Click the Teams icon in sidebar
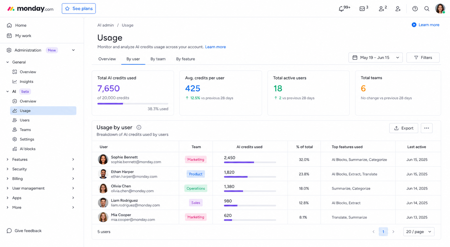Image resolution: width=450 pixels, height=247 pixels. [x=15, y=130]
